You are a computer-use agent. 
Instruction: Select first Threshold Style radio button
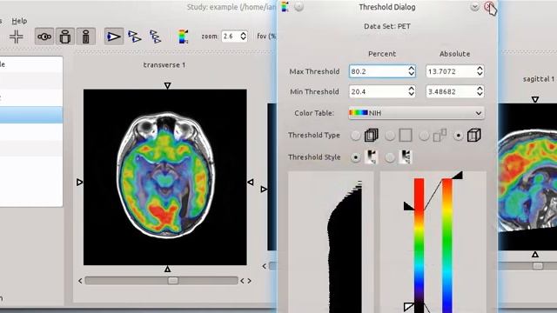[356, 157]
